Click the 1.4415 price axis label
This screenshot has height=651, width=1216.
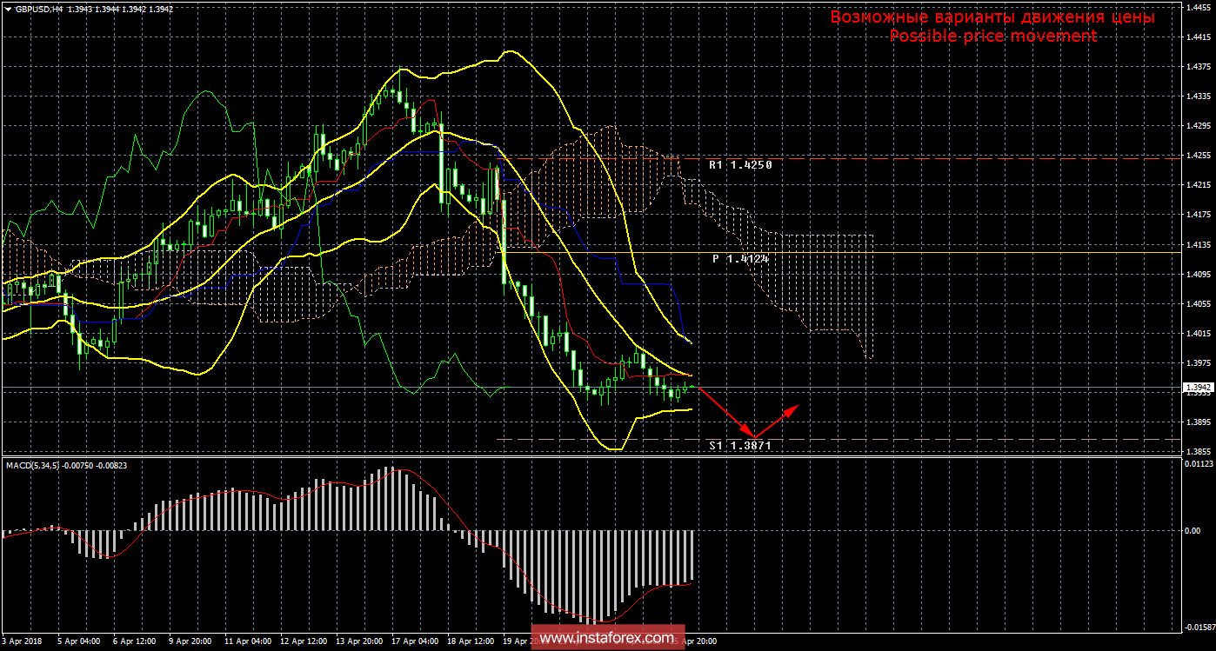pyautogui.click(x=1199, y=37)
